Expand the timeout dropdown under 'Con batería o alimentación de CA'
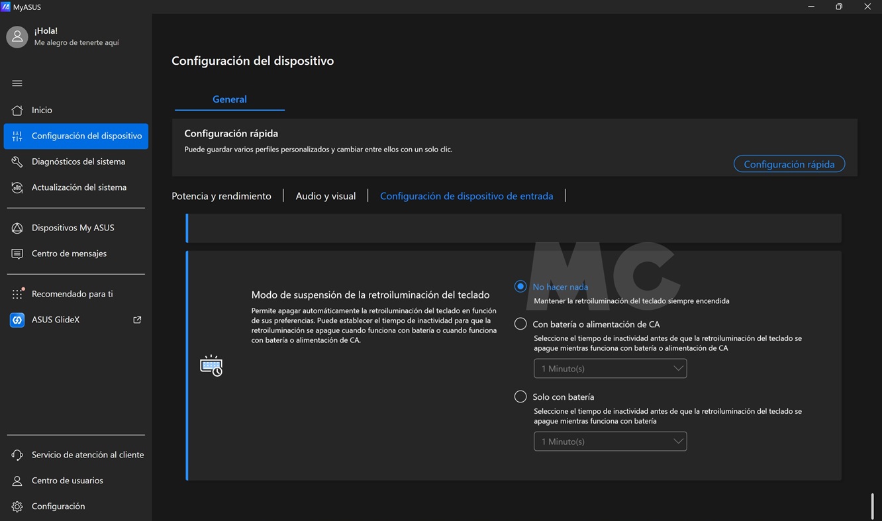 click(x=610, y=369)
